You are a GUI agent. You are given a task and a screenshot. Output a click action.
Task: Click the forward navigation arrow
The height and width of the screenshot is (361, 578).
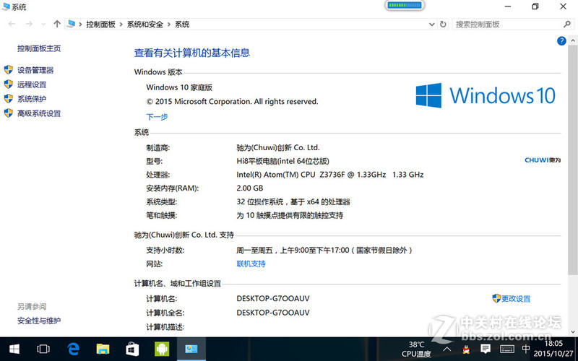point(29,25)
